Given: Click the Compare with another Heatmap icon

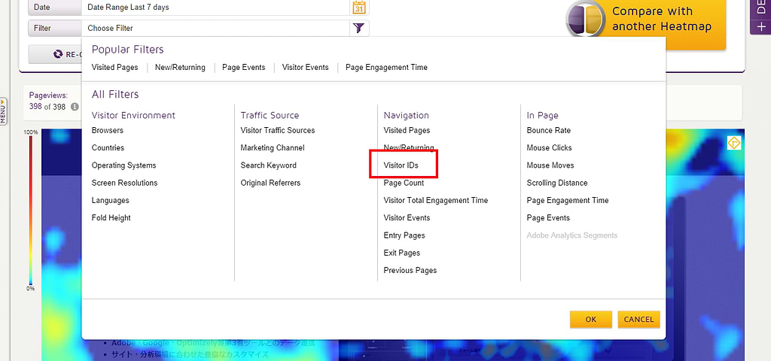Looking at the screenshot, I should pos(586,19).
